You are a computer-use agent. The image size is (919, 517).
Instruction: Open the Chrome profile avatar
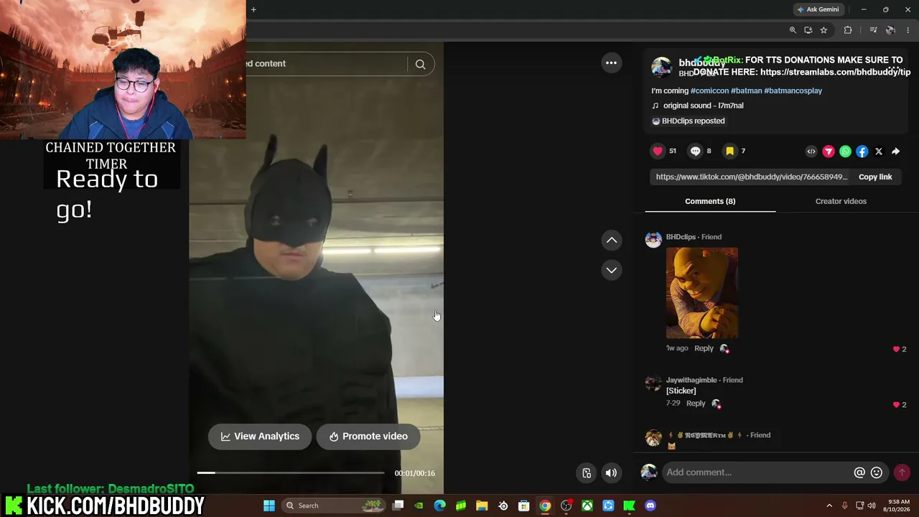890,30
